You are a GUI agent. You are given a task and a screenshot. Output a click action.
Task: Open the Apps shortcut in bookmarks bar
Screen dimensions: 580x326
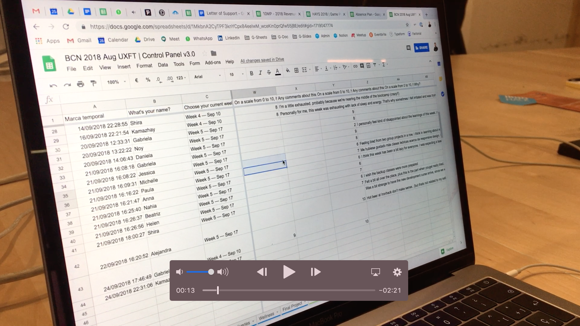47,41
